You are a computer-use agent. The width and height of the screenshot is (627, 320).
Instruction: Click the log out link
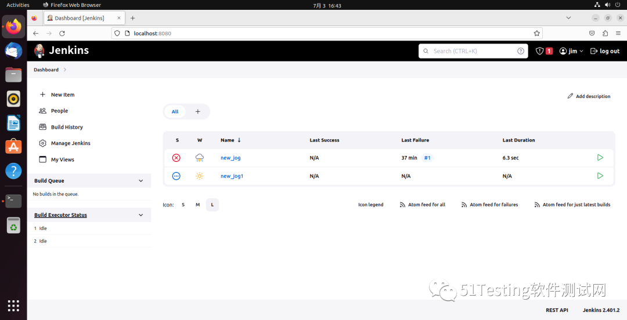[x=605, y=51]
